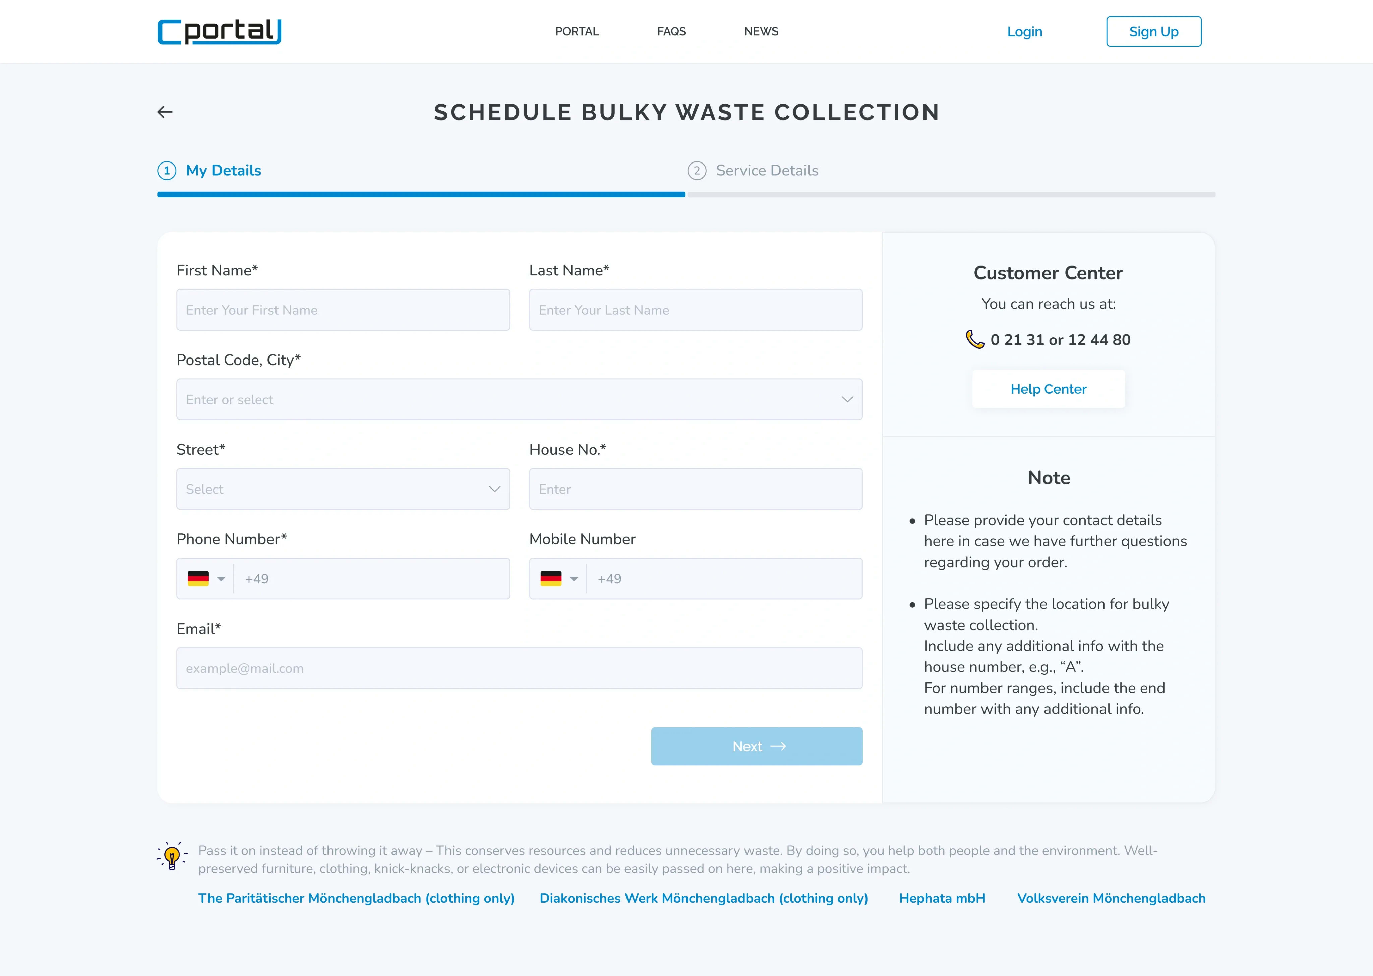Screen dimensions: 1373x976
Task: Focus the Email input field
Action: (x=519, y=668)
